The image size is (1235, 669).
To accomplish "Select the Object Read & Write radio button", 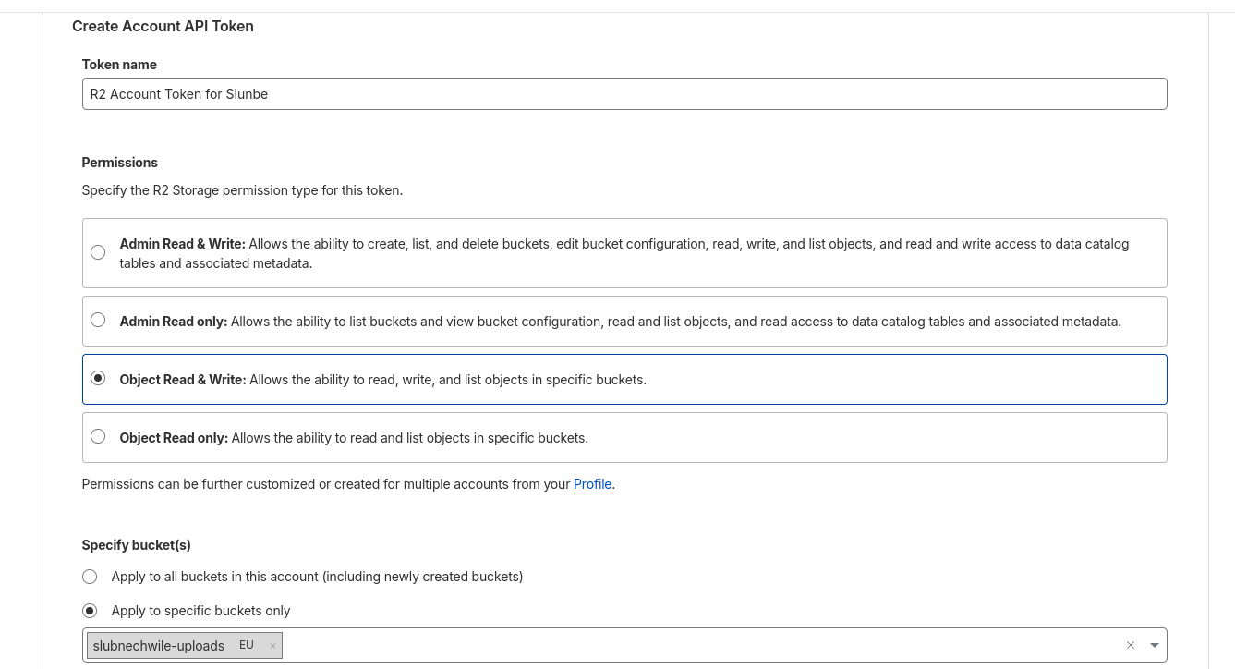I will click(98, 378).
